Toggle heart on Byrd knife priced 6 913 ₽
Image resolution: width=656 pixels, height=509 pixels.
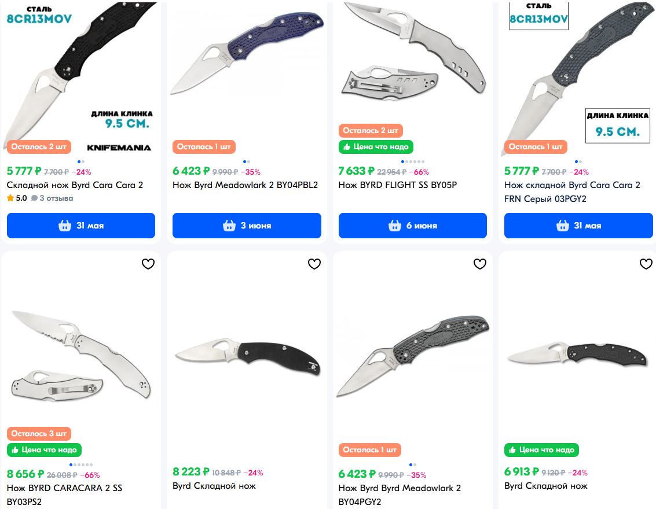coord(646,264)
